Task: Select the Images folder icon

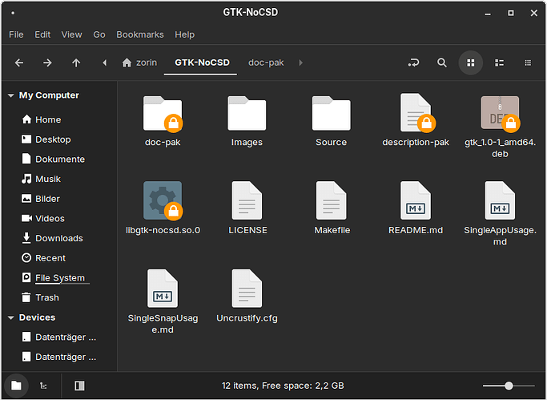Action: pyautogui.click(x=247, y=114)
